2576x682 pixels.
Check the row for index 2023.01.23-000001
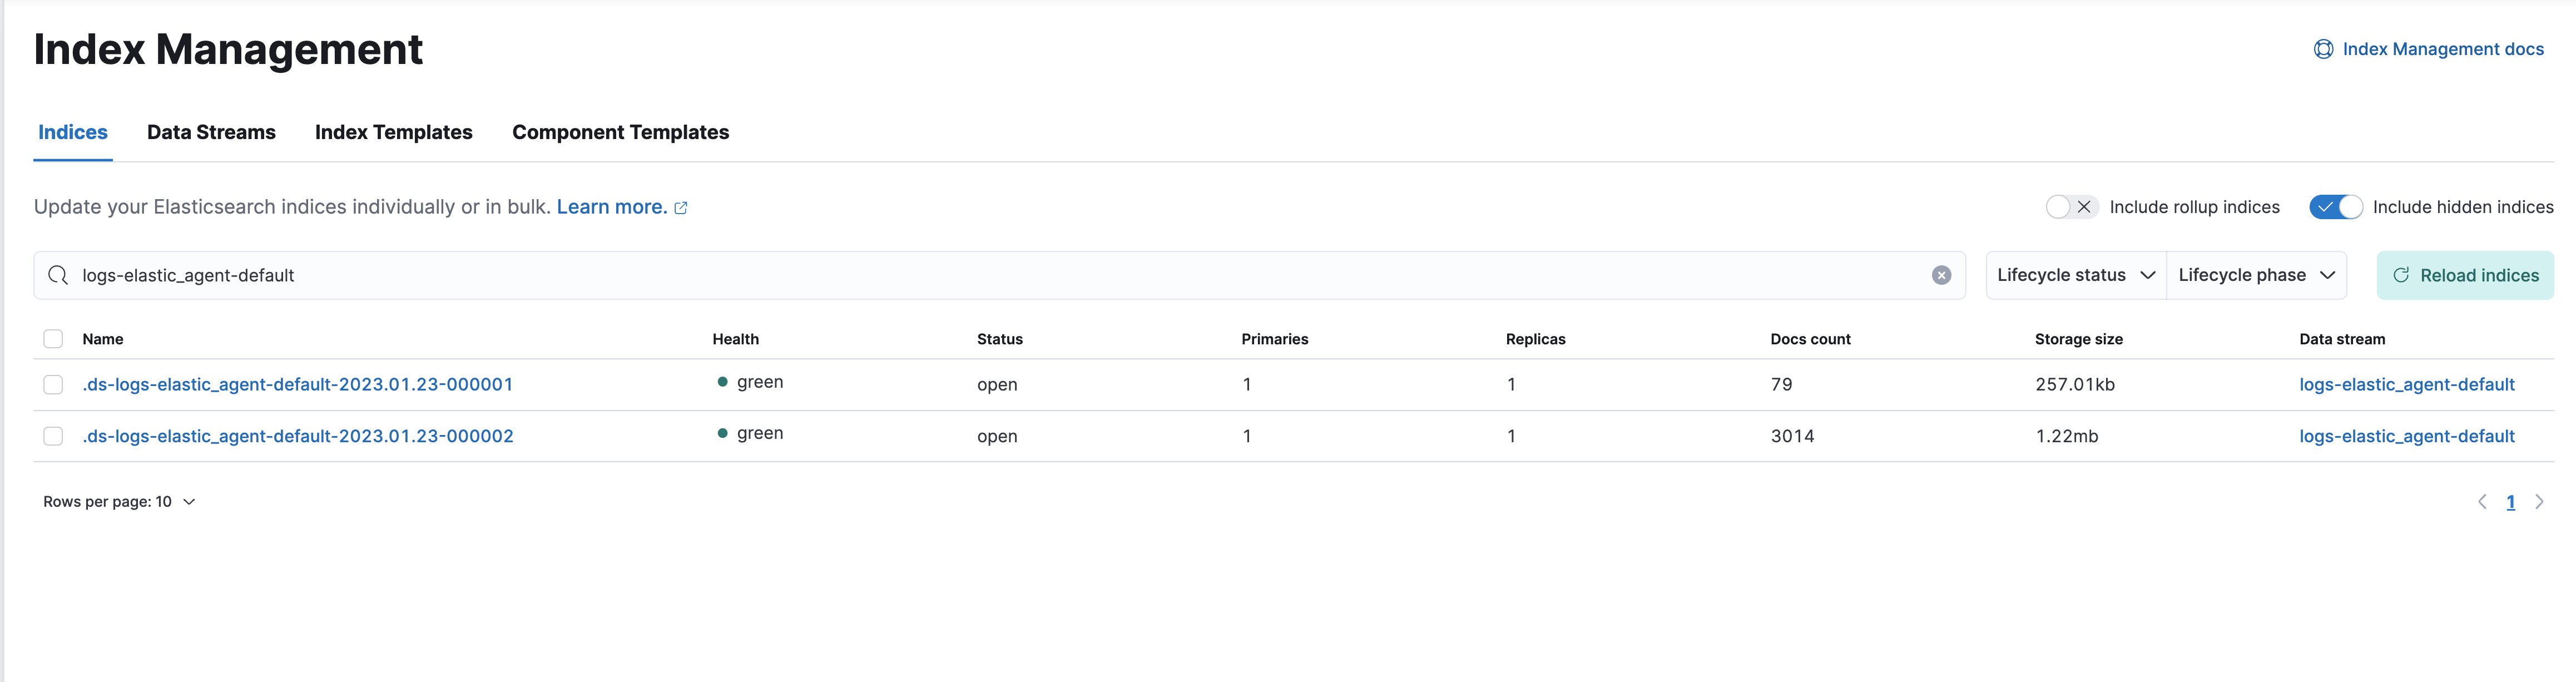tap(53, 384)
